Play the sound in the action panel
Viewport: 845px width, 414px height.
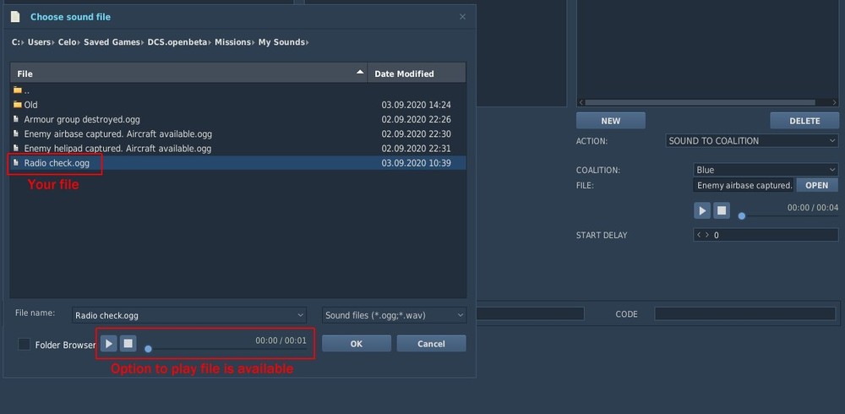click(x=702, y=210)
